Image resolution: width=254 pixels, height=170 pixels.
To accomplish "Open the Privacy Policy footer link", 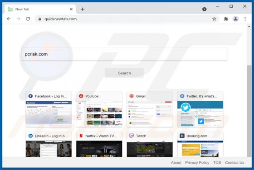I will click(197, 163).
